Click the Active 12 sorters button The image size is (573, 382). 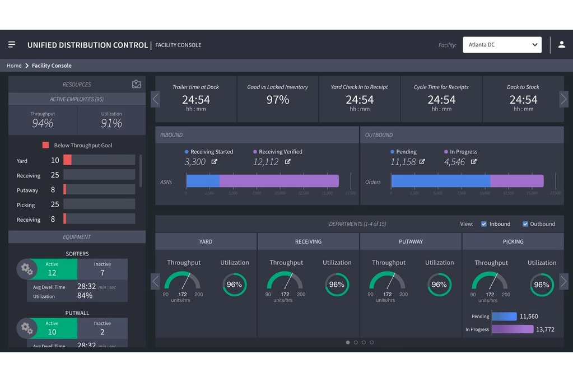click(x=53, y=269)
